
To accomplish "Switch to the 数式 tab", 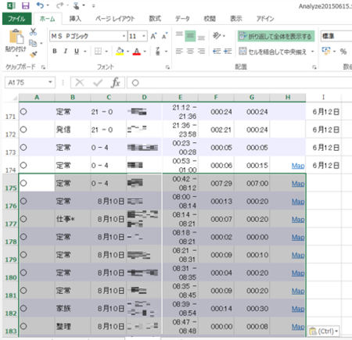I will click(x=155, y=19).
